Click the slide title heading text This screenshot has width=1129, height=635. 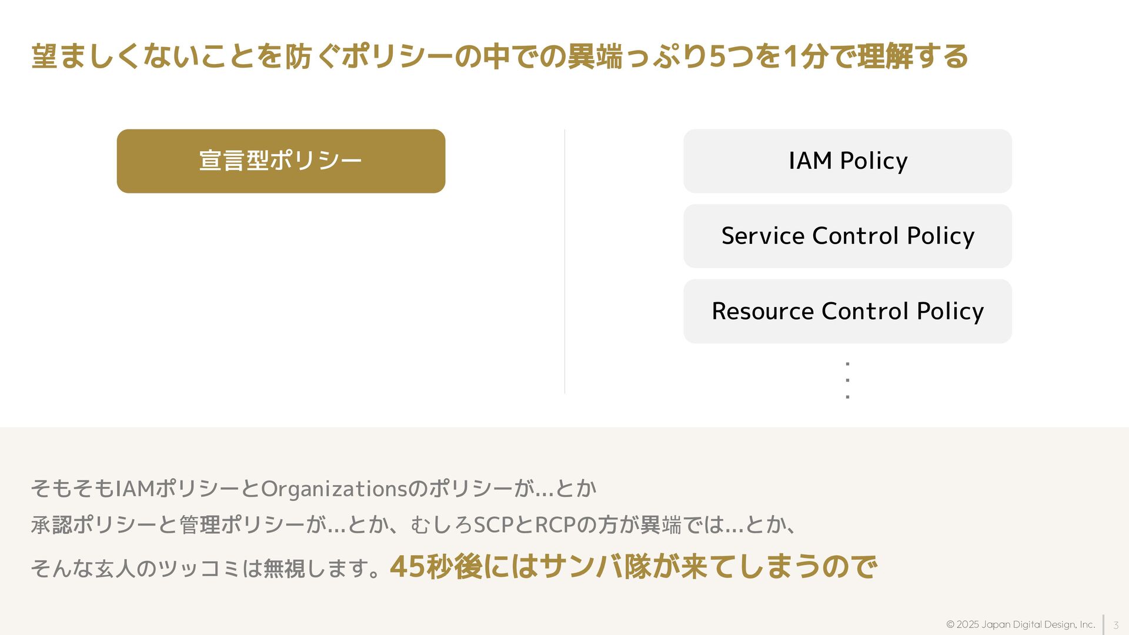(x=500, y=56)
